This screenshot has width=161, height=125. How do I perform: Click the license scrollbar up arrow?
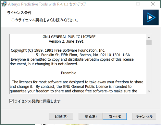pos(149,37)
